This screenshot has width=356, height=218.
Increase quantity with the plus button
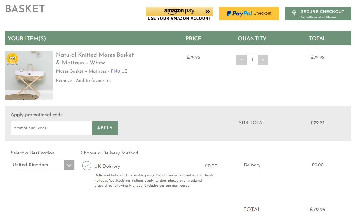(263, 60)
